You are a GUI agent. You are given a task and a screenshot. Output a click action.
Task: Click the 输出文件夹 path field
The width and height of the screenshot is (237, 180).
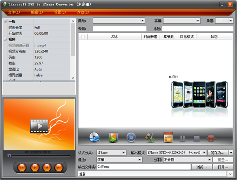[x=144, y=167]
